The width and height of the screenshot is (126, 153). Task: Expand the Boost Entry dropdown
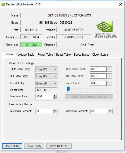tap(46, 83)
